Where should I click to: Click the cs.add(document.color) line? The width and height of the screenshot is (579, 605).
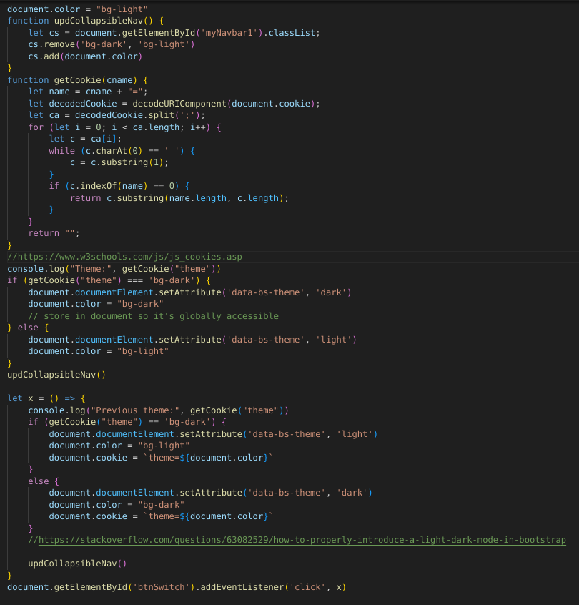84,56
